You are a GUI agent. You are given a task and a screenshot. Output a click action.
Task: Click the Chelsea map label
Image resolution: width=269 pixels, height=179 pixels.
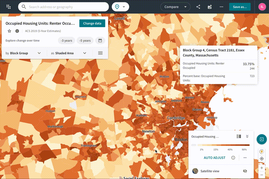tap(197, 110)
